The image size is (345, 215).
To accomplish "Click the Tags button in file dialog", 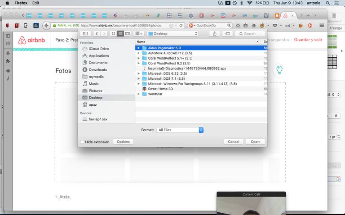I will 227,34.
